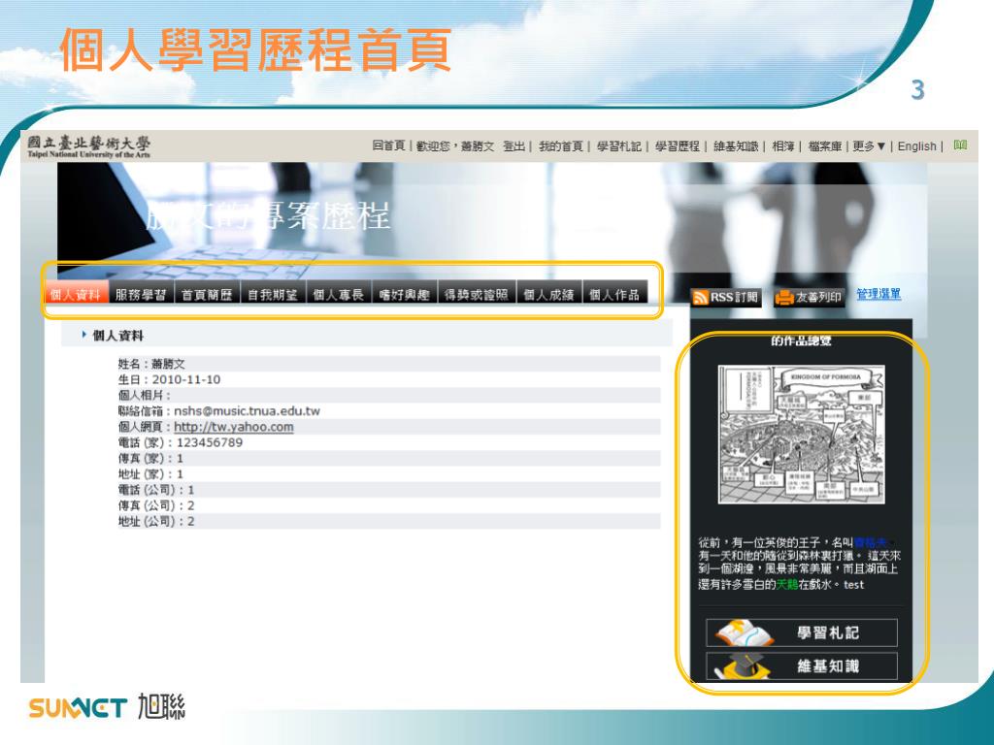Click the birthday value 2010-11-10

186,379
